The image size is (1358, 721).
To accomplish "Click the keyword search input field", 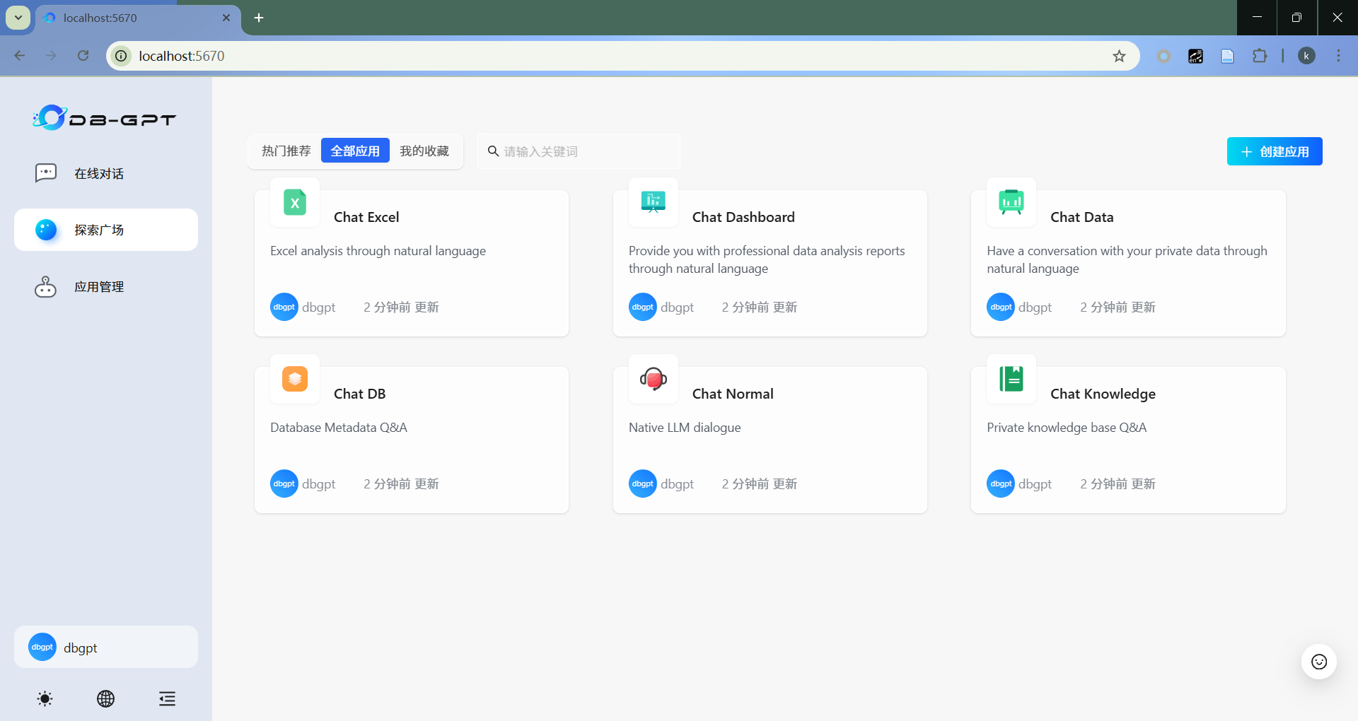I will (x=587, y=151).
